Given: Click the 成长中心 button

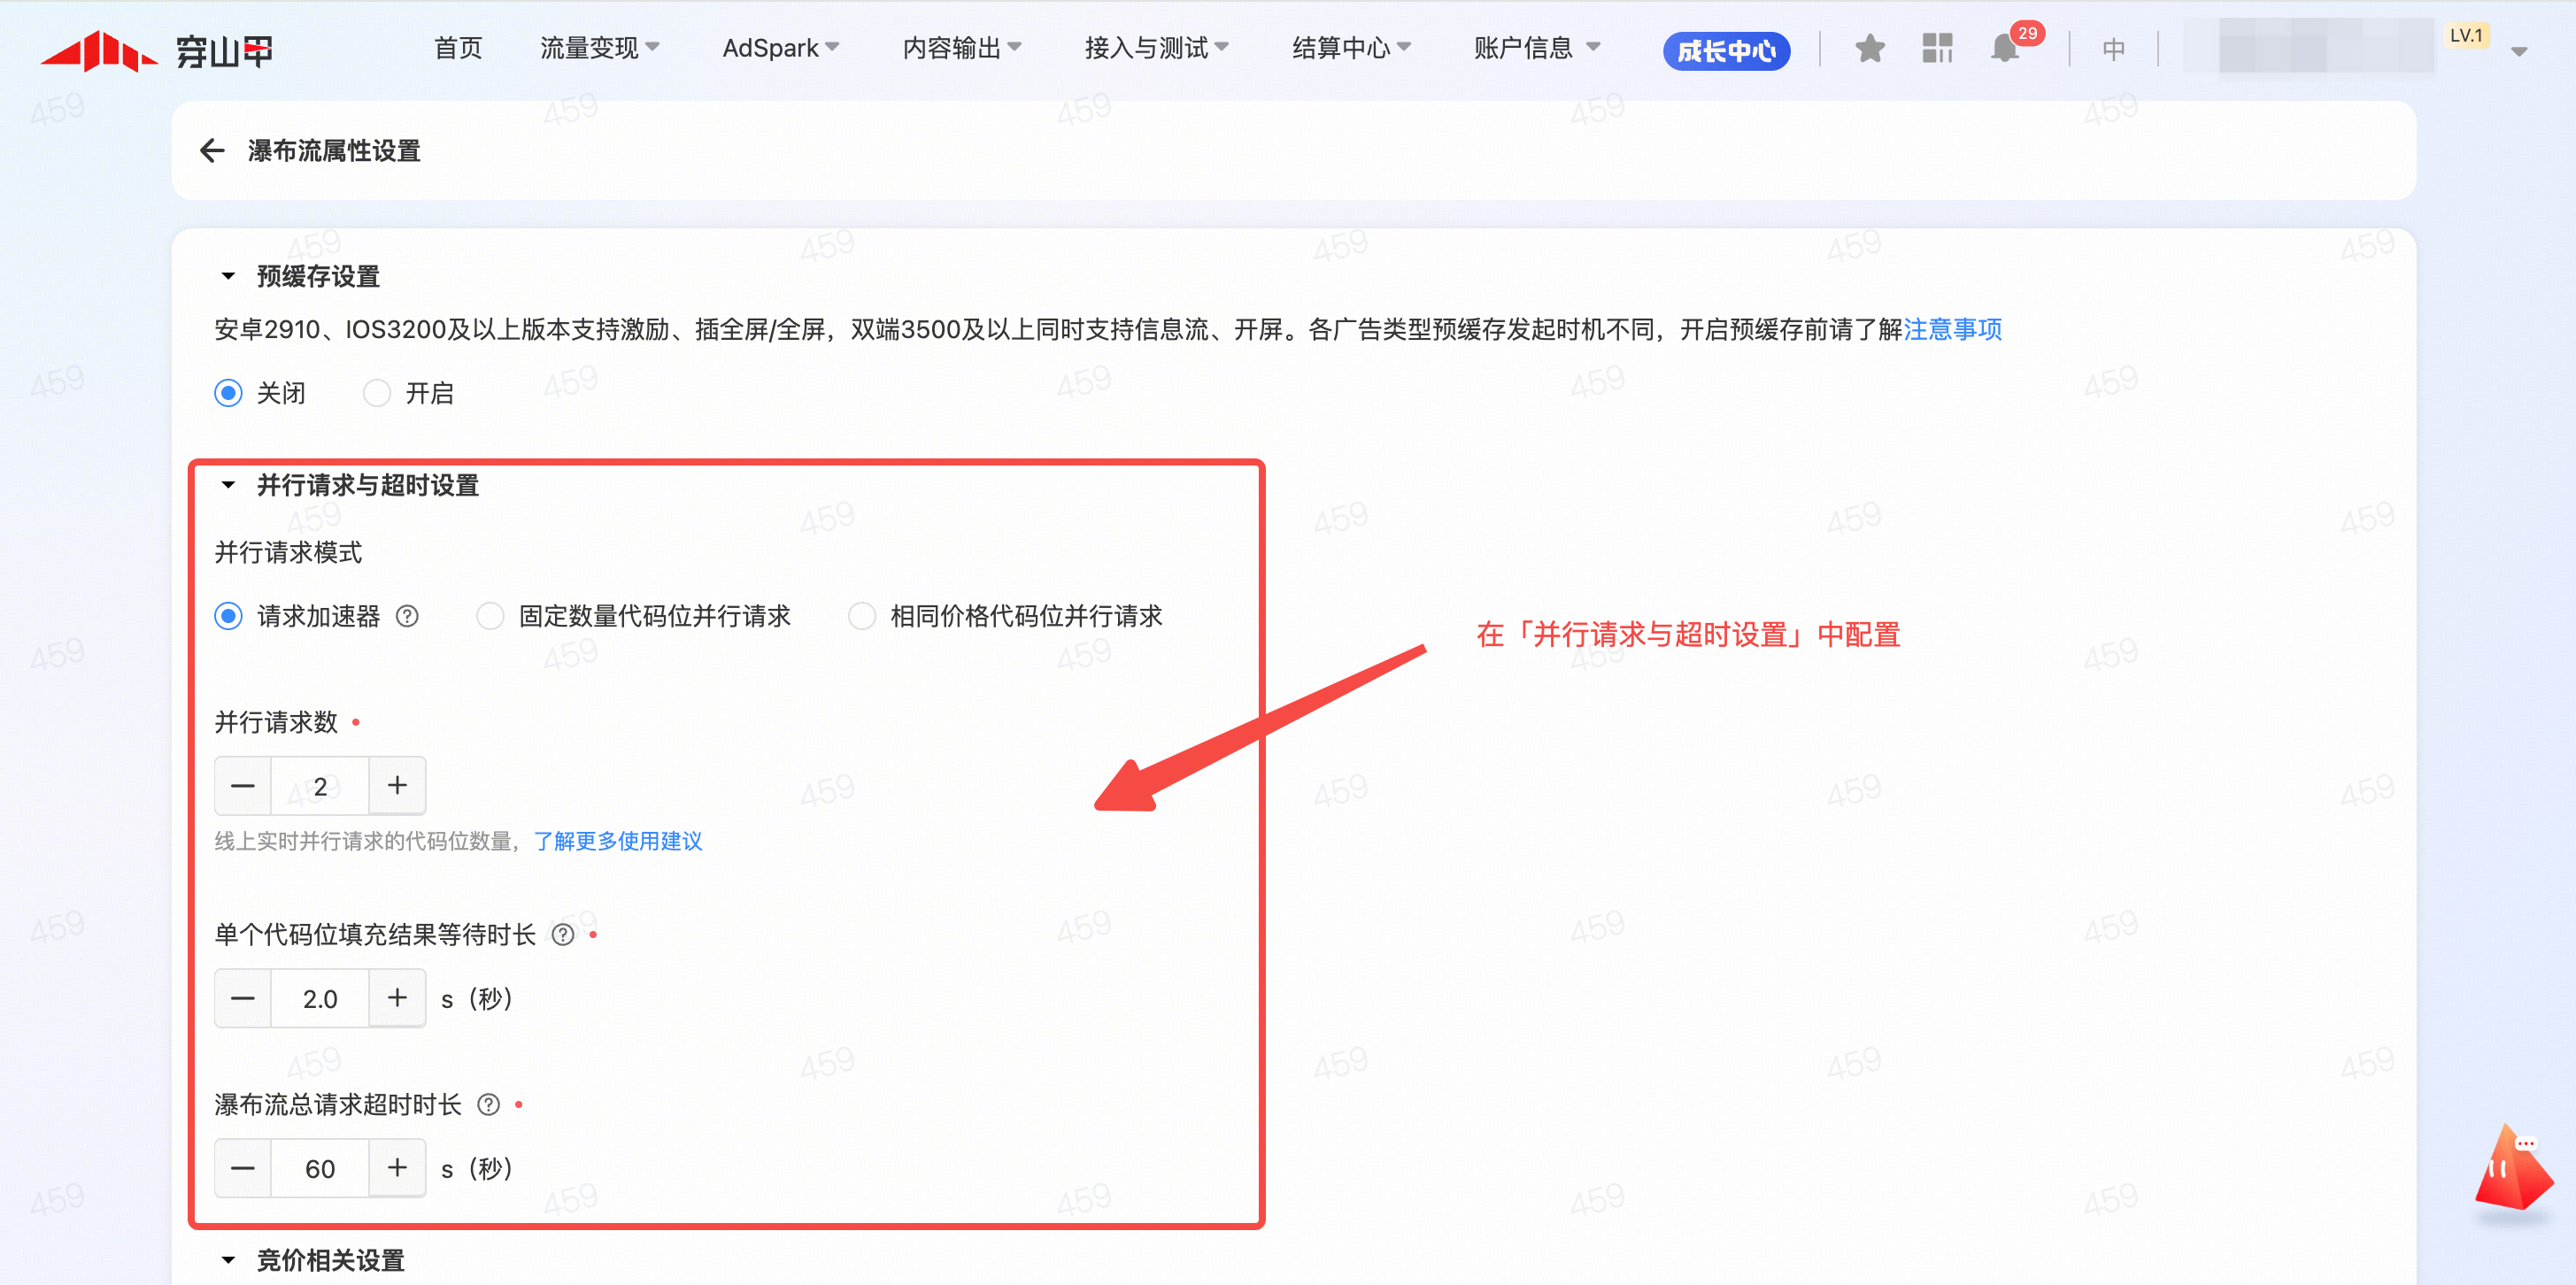Looking at the screenshot, I should click(x=1726, y=51).
